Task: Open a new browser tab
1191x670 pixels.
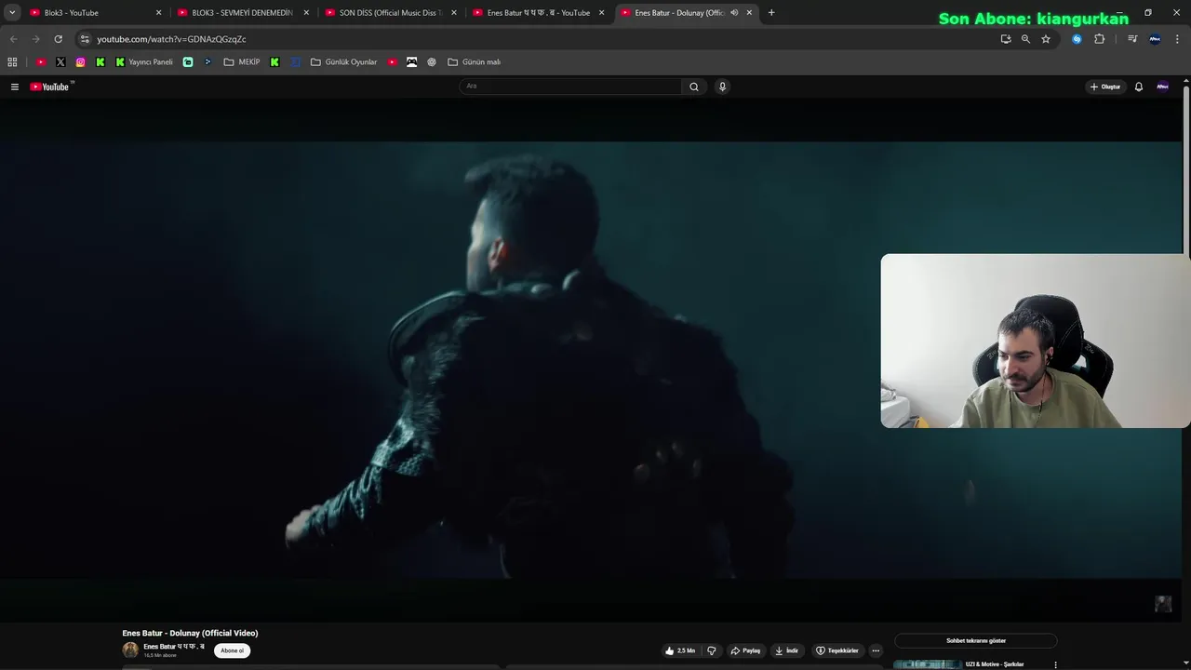Action: [x=771, y=13]
